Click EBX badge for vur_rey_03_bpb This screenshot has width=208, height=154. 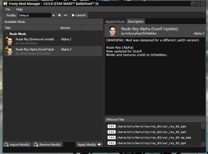[112, 143]
